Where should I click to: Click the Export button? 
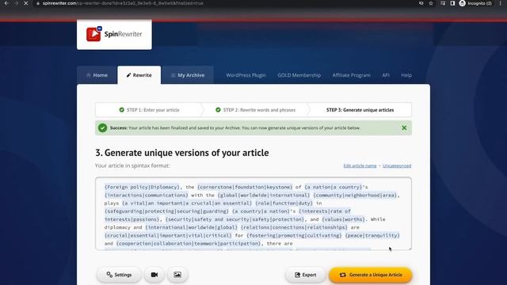coord(305,275)
